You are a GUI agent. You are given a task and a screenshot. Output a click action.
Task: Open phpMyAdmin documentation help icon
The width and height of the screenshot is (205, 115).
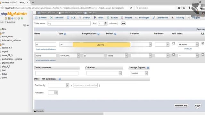12,19
